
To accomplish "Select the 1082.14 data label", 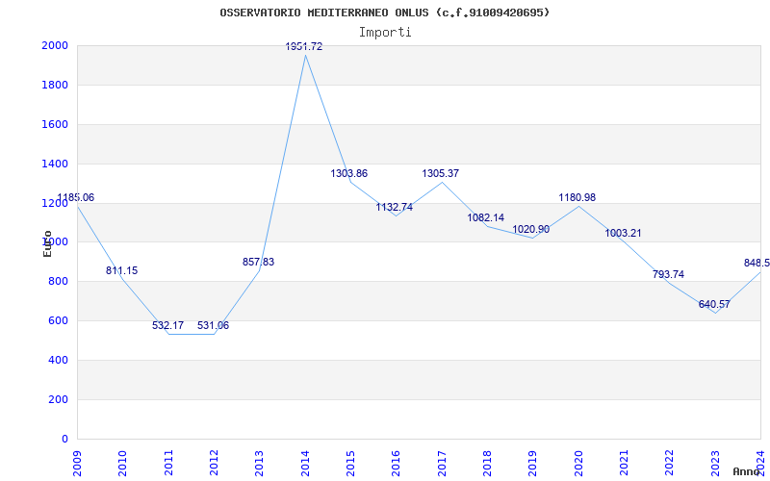I will point(486,217).
